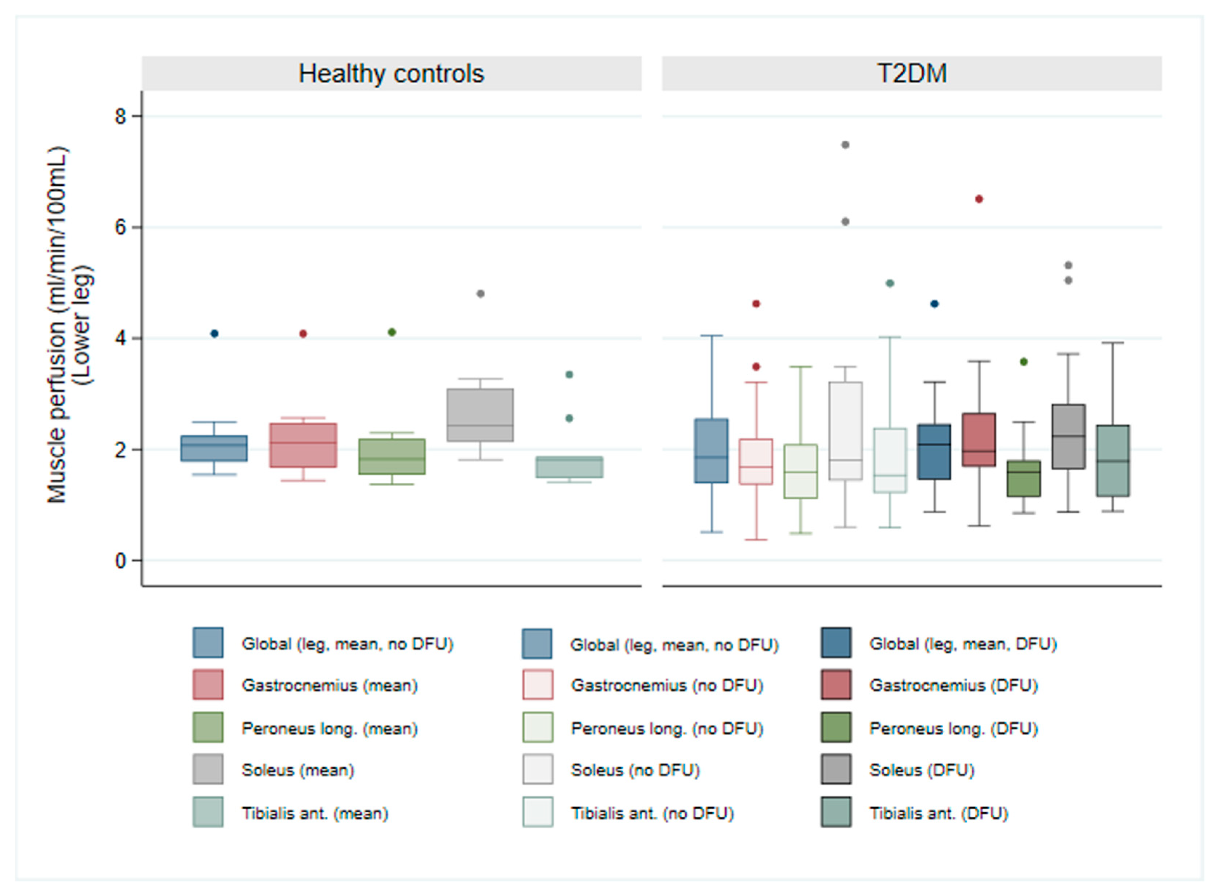
Task: Pick the Soleus (mean) legend swatch
Action: tap(208, 769)
